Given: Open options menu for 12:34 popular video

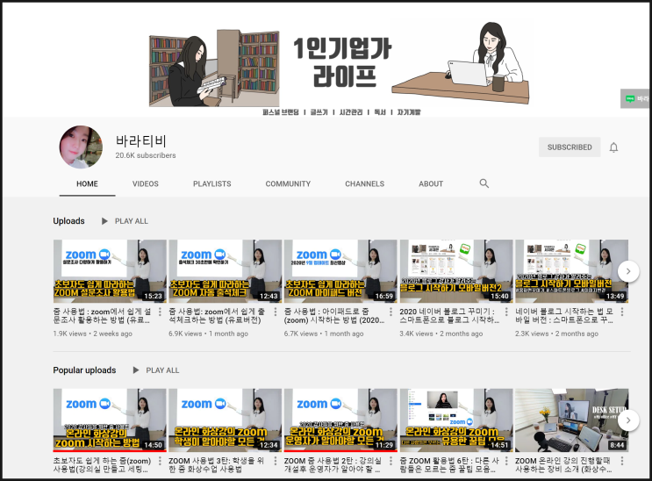Looking at the screenshot, I should pos(276,461).
